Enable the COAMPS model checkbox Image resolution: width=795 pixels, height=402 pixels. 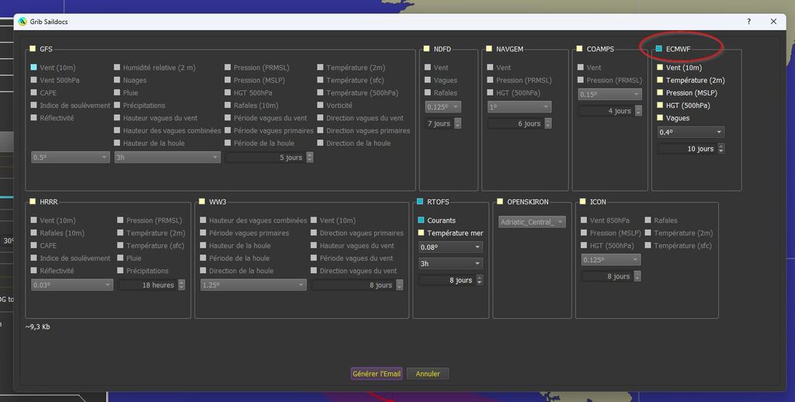pyautogui.click(x=579, y=49)
